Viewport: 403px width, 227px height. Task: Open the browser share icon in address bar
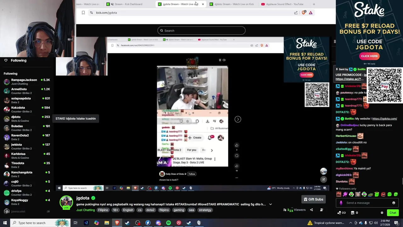coord(296,13)
